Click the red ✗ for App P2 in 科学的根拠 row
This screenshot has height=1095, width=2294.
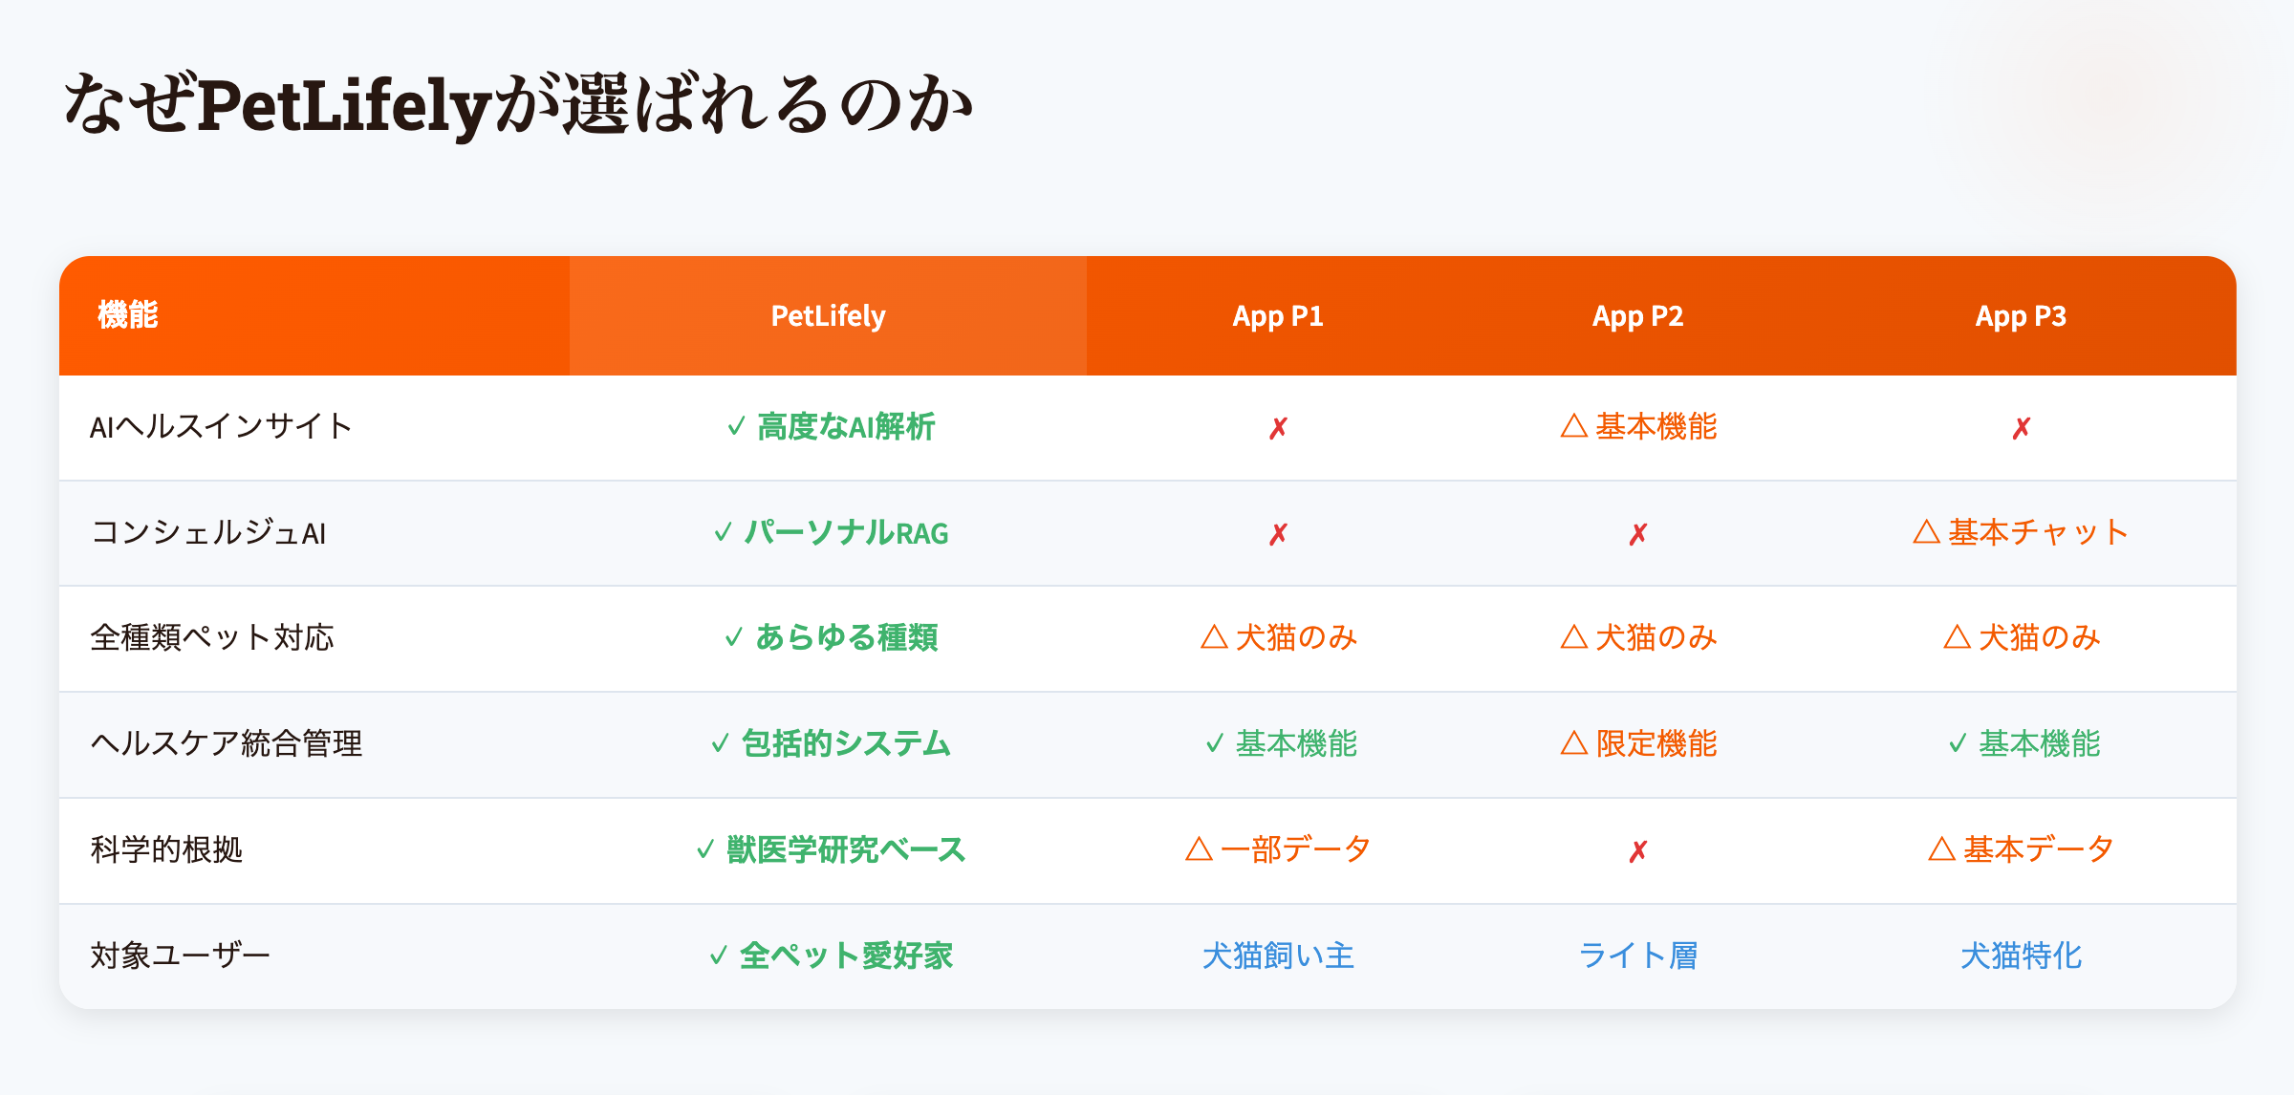tap(1638, 851)
